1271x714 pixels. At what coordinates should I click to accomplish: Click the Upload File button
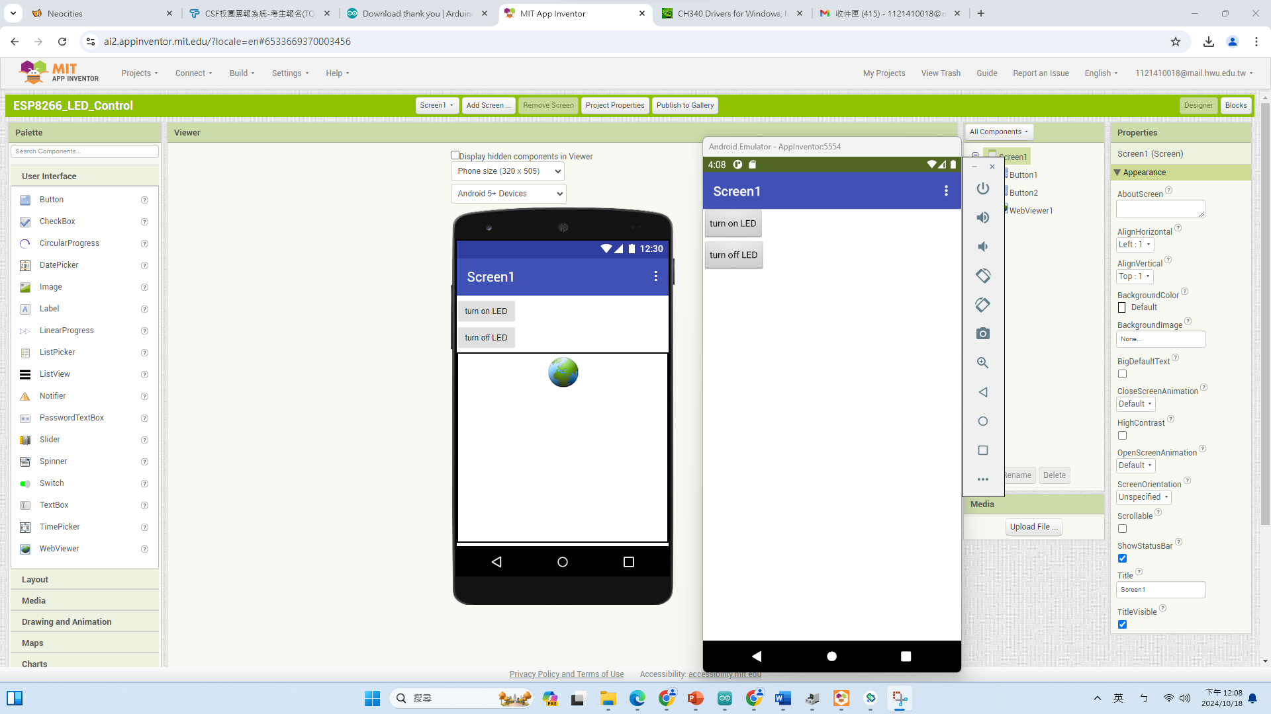coord(1033,527)
